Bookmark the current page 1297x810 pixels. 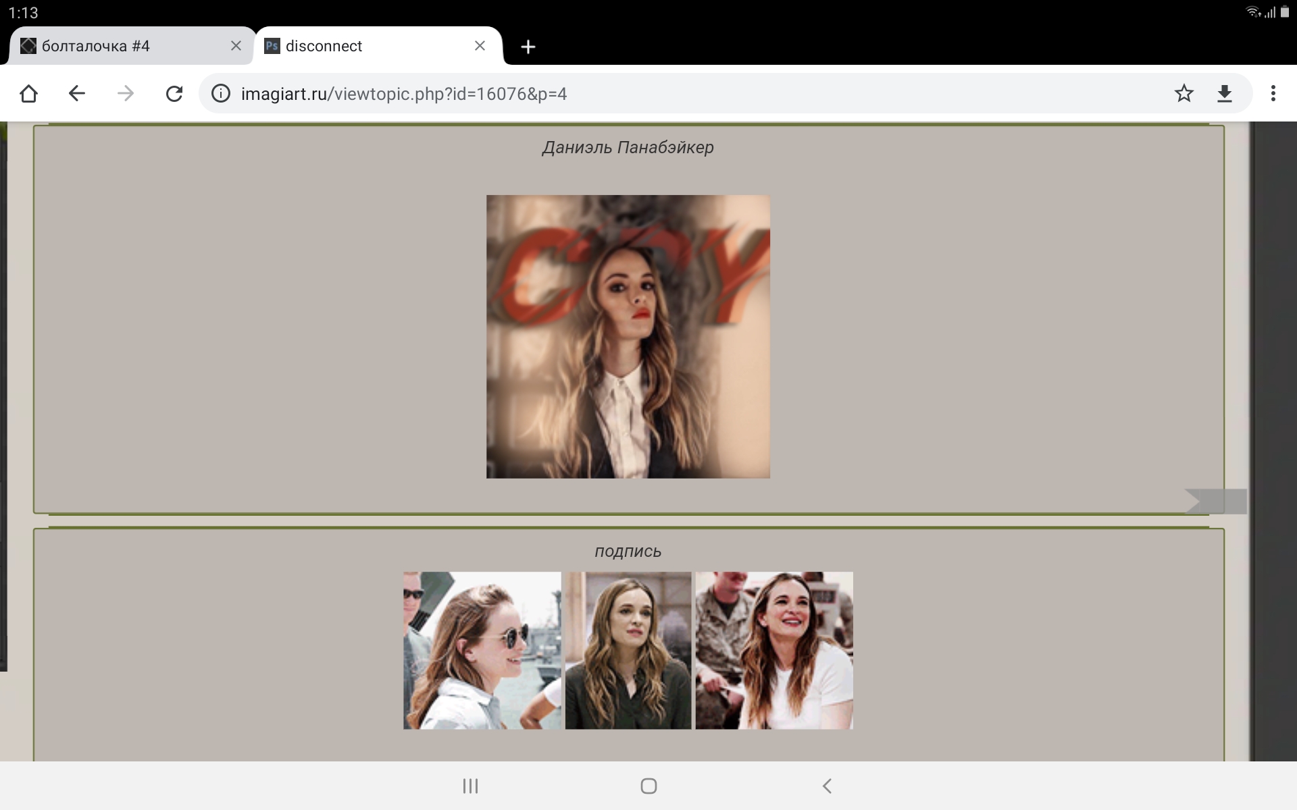coord(1184,93)
